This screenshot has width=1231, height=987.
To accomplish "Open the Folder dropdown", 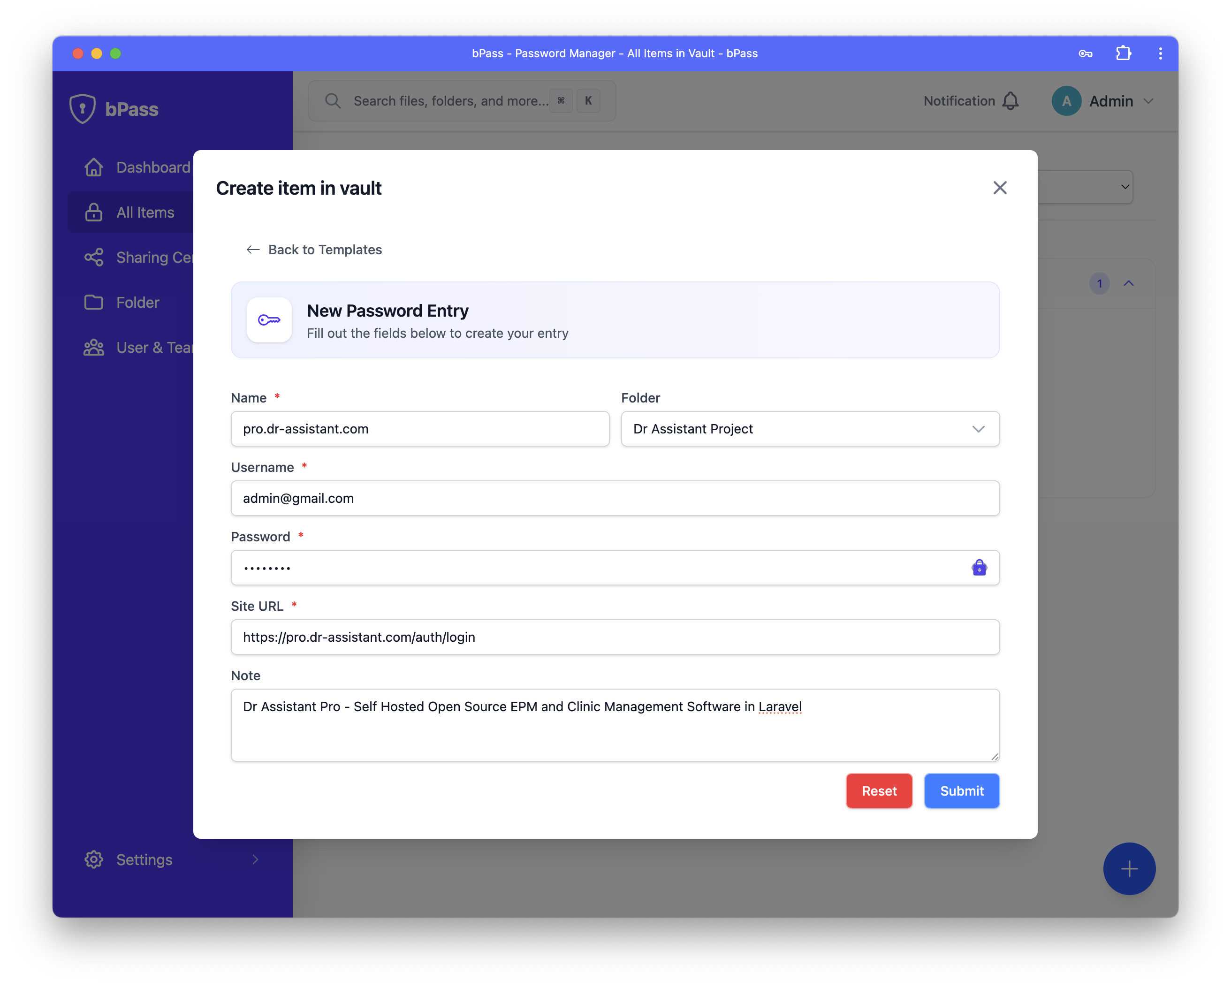I will (x=810, y=429).
